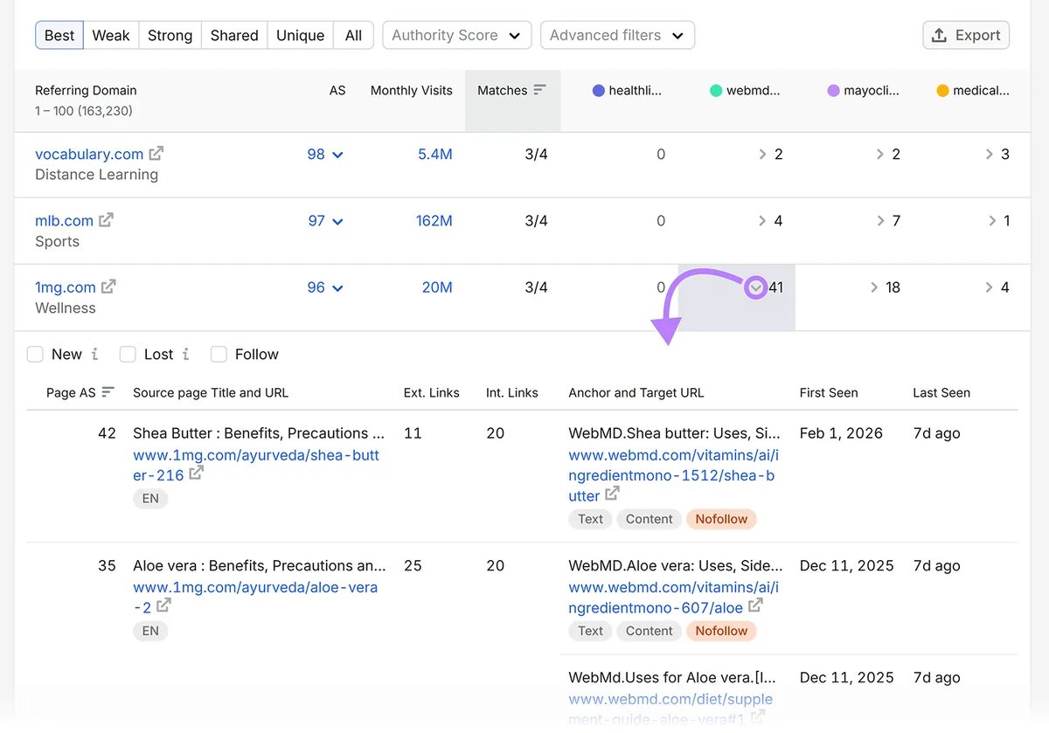Expand AS 98 chevron for vocabulary.com
The image size is (1049, 733).
click(337, 155)
